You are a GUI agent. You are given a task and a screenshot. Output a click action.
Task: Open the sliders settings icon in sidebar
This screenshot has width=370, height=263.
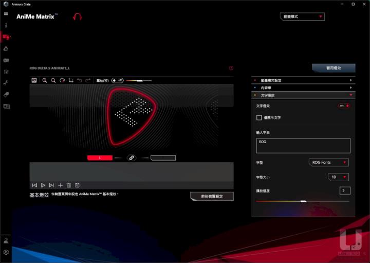tap(6, 72)
